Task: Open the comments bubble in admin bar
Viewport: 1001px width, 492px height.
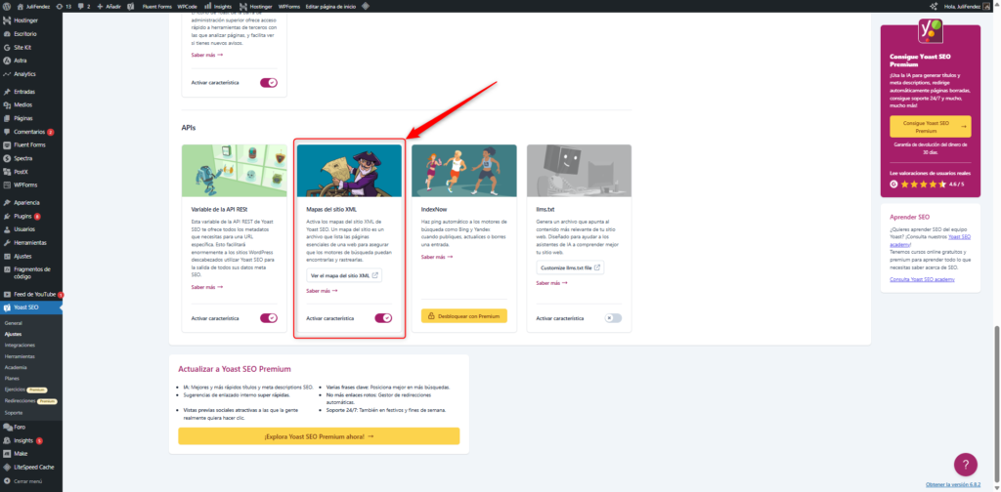Action: (84, 6)
